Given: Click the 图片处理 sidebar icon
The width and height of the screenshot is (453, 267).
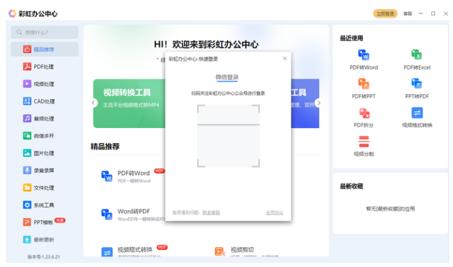Looking at the screenshot, I should tap(27, 153).
